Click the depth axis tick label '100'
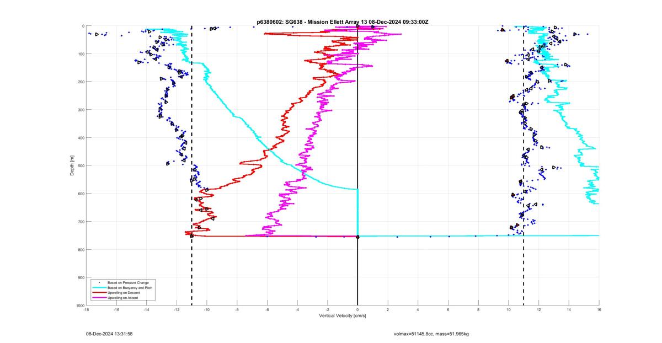Screen dimensions: 662x343 (x=81, y=54)
